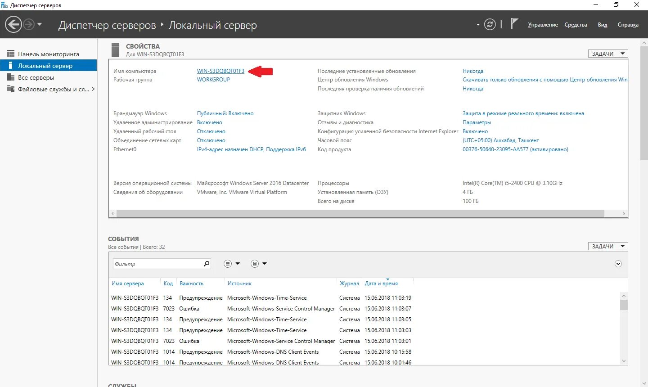This screenshot has width=648, height=387.
Task: Open the Справка menu
Action: pyautogui.click(x=628, y=25)
